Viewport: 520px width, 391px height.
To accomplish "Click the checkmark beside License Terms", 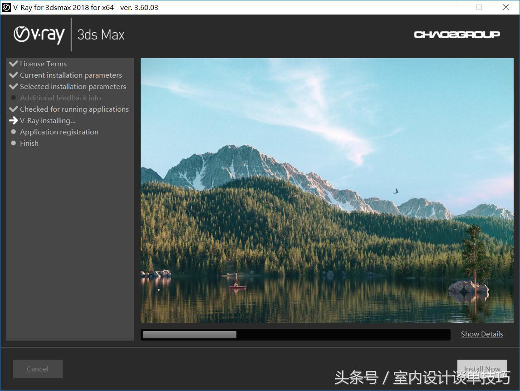I will [13, 64].
